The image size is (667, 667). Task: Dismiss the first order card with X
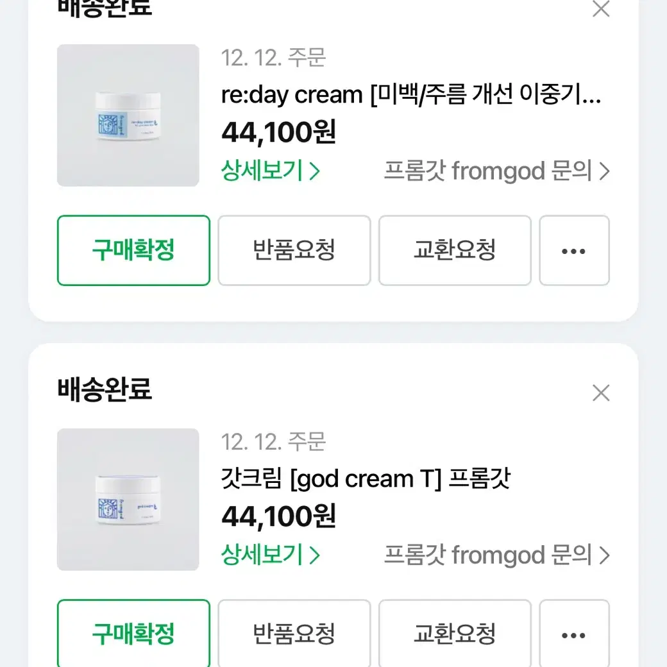(601, 8)
